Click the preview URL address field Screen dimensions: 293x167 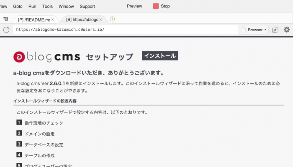tap(126, 30)
